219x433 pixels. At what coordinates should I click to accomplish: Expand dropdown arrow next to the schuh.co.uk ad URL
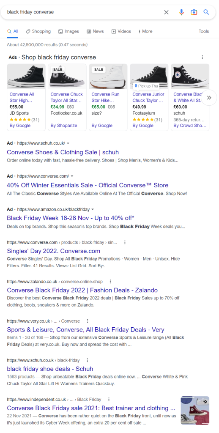(x=68, y=143)
